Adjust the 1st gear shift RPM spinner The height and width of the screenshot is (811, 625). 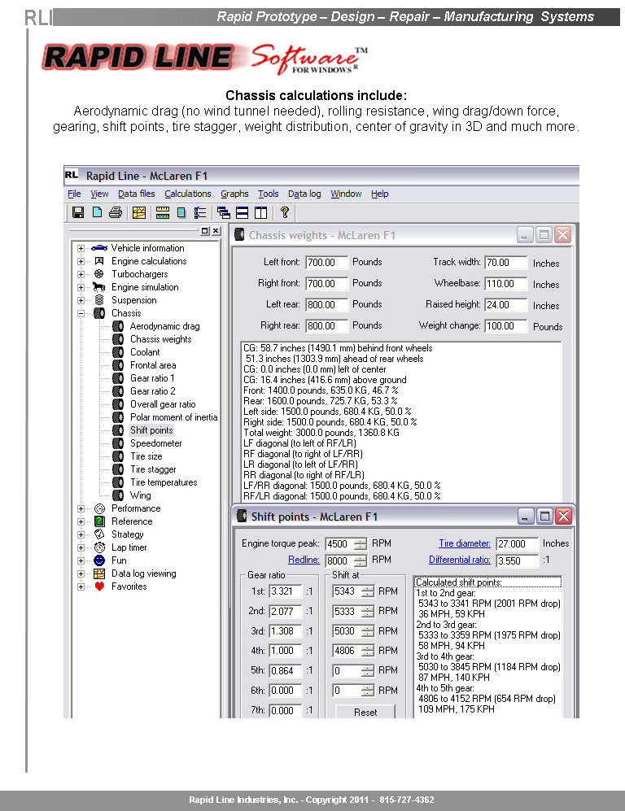[x=367, y=591]
